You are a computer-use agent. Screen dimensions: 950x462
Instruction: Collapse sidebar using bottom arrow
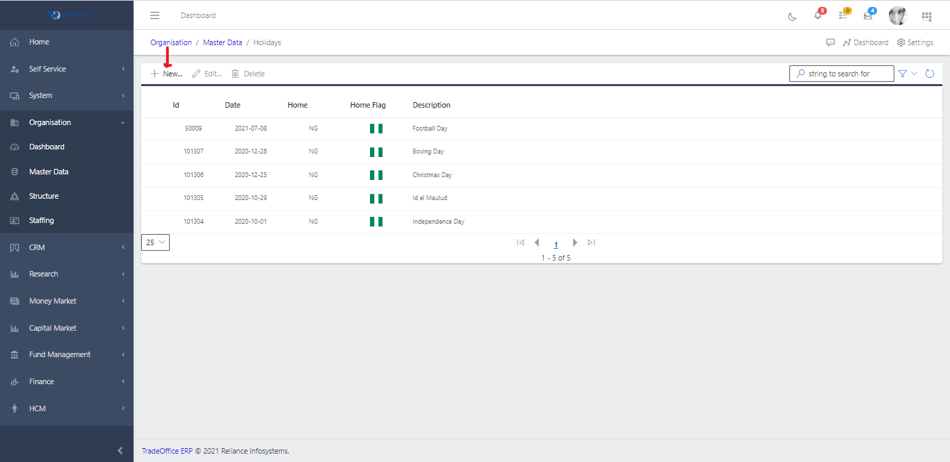click(x=120, y=450)
